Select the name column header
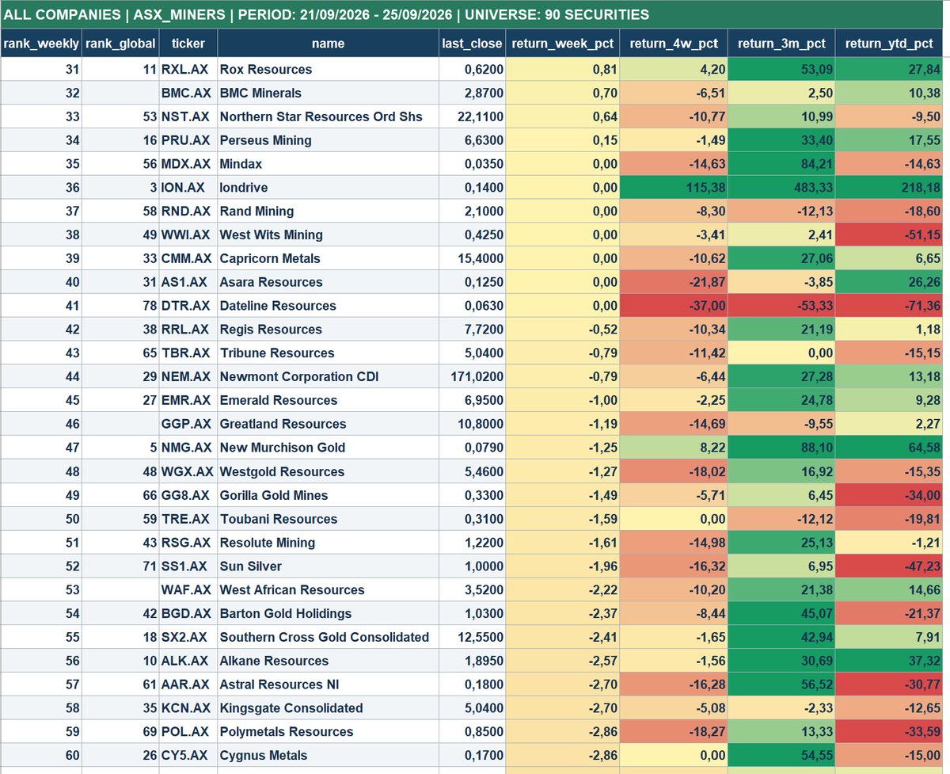Screen dimensions: 950x774 click(x=328, y=44)
